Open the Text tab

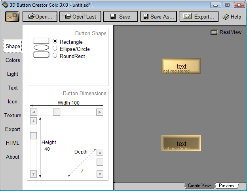[13, 88]
